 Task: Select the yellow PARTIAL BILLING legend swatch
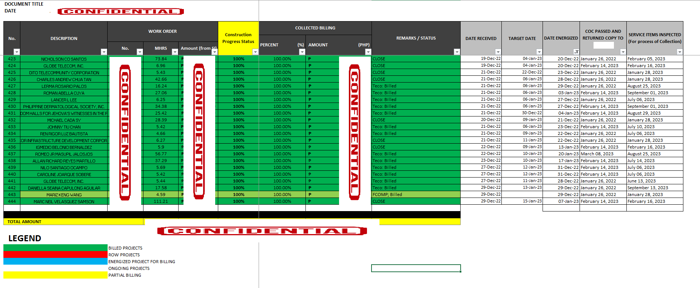56,275
